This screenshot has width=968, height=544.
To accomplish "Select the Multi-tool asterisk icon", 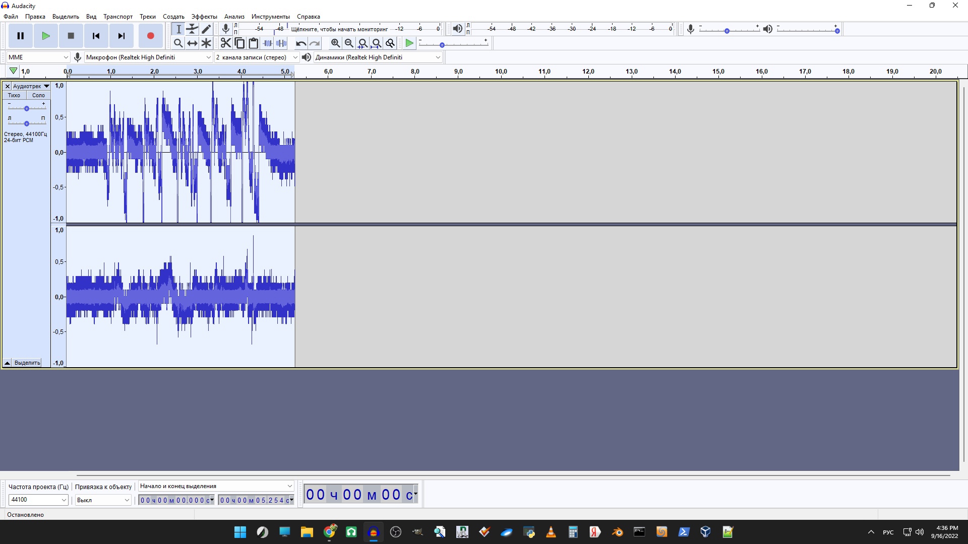I will [206, 43].
